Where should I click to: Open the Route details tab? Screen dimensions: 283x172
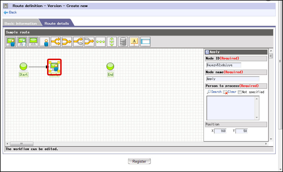click(57, 23)
